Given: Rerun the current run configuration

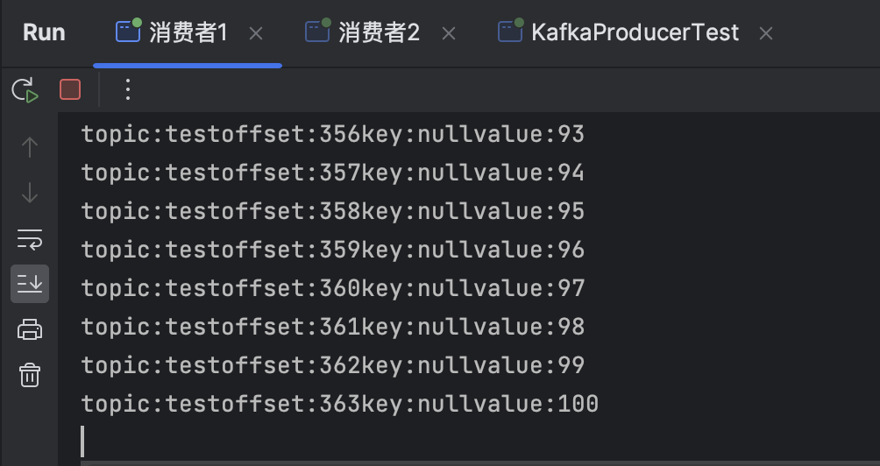Looking at the screenshot, I should [25, 89].
